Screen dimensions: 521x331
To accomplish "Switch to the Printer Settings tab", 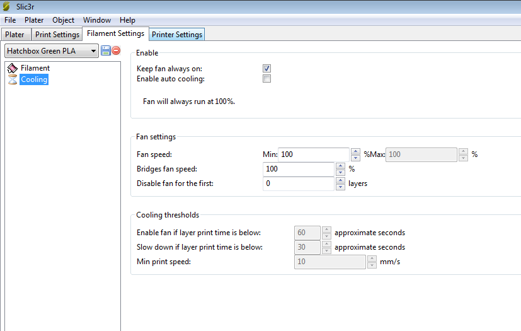I will click(x=177, y=34).
